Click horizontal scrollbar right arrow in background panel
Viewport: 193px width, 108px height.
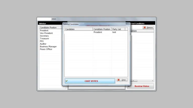(x=153, y=81)
